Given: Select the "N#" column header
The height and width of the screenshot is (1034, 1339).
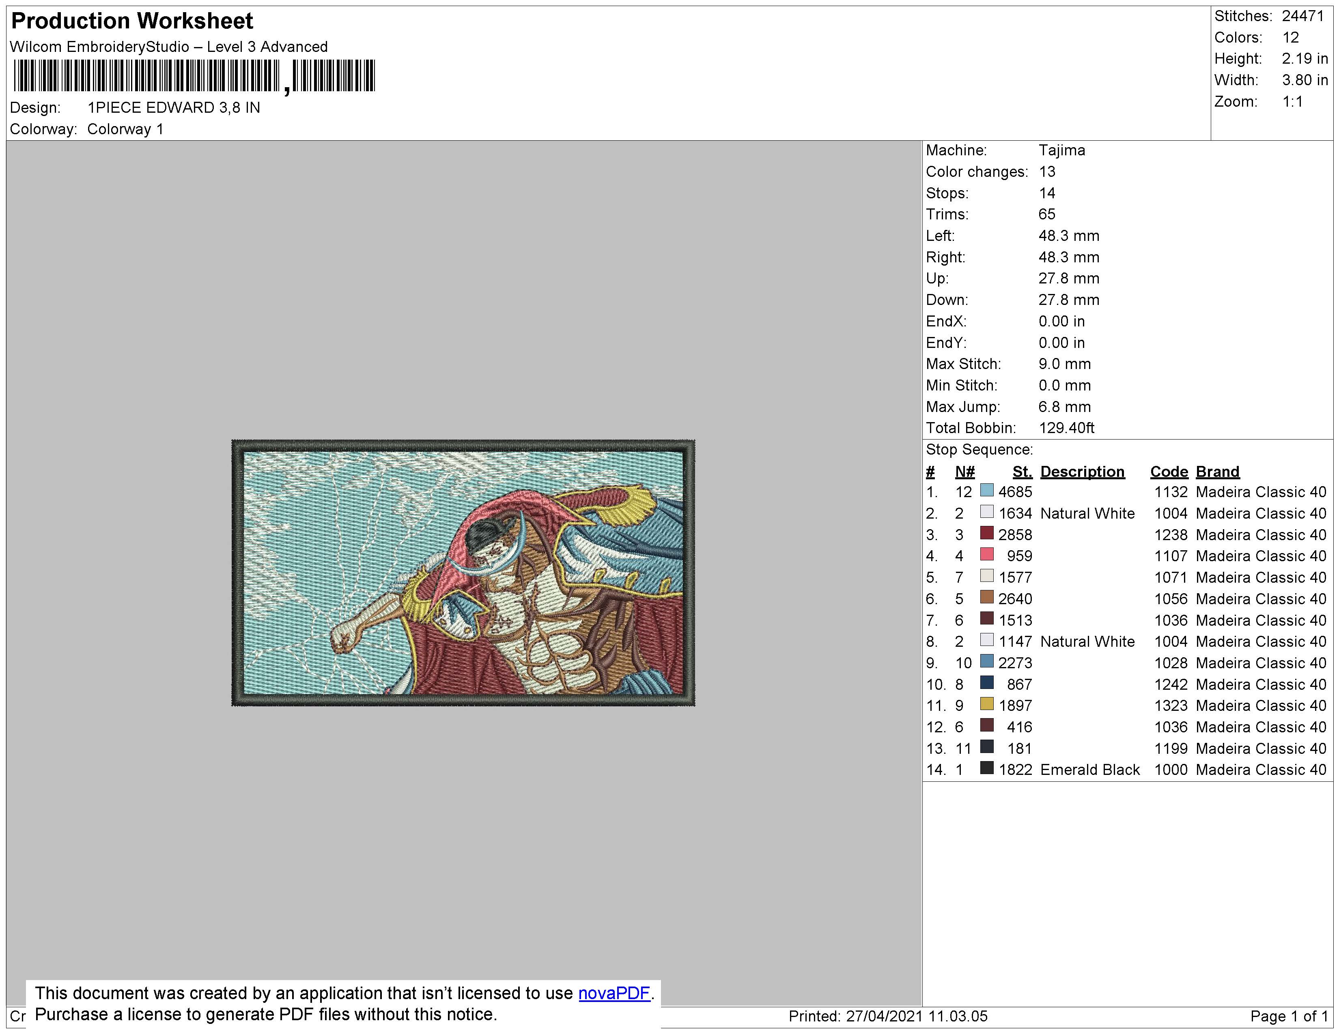Looking at the screenshot, I should click(x=964, y=472).
